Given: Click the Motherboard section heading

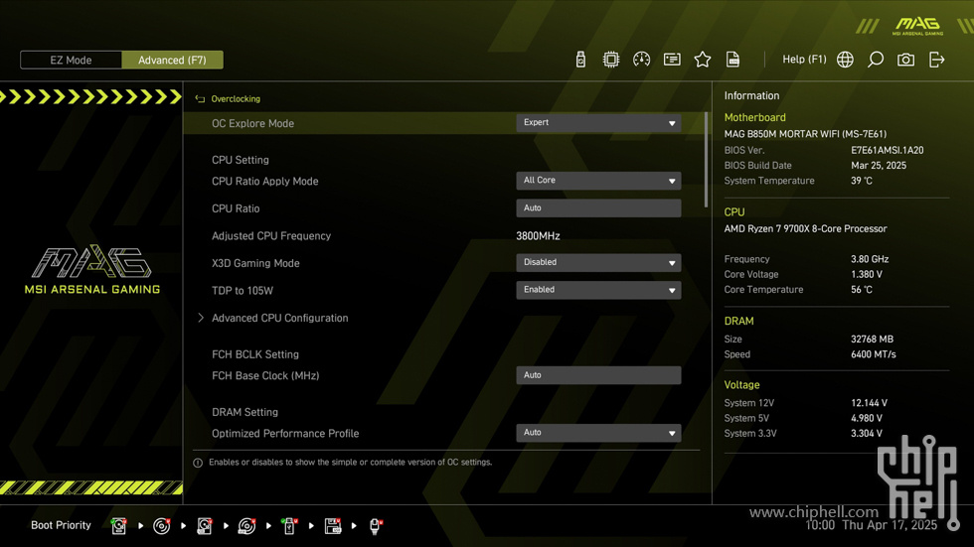Looking at the screenshot, I should (754, 117).
